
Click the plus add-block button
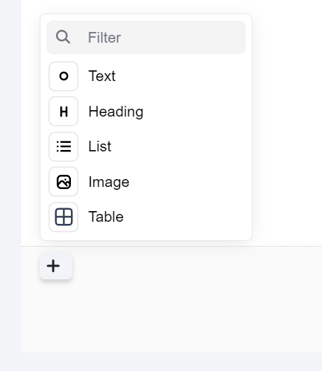(x=56, y=266)
